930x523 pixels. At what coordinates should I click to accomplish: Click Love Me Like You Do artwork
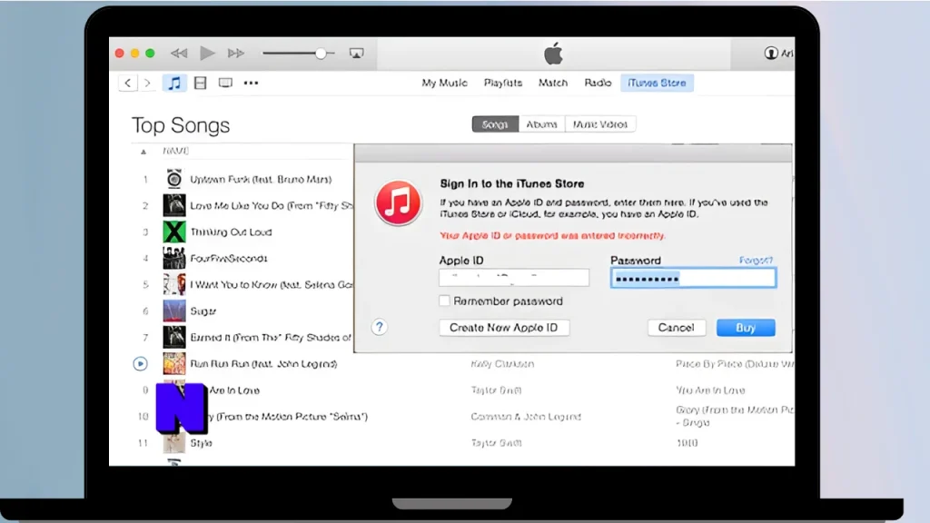pos(174,206)
